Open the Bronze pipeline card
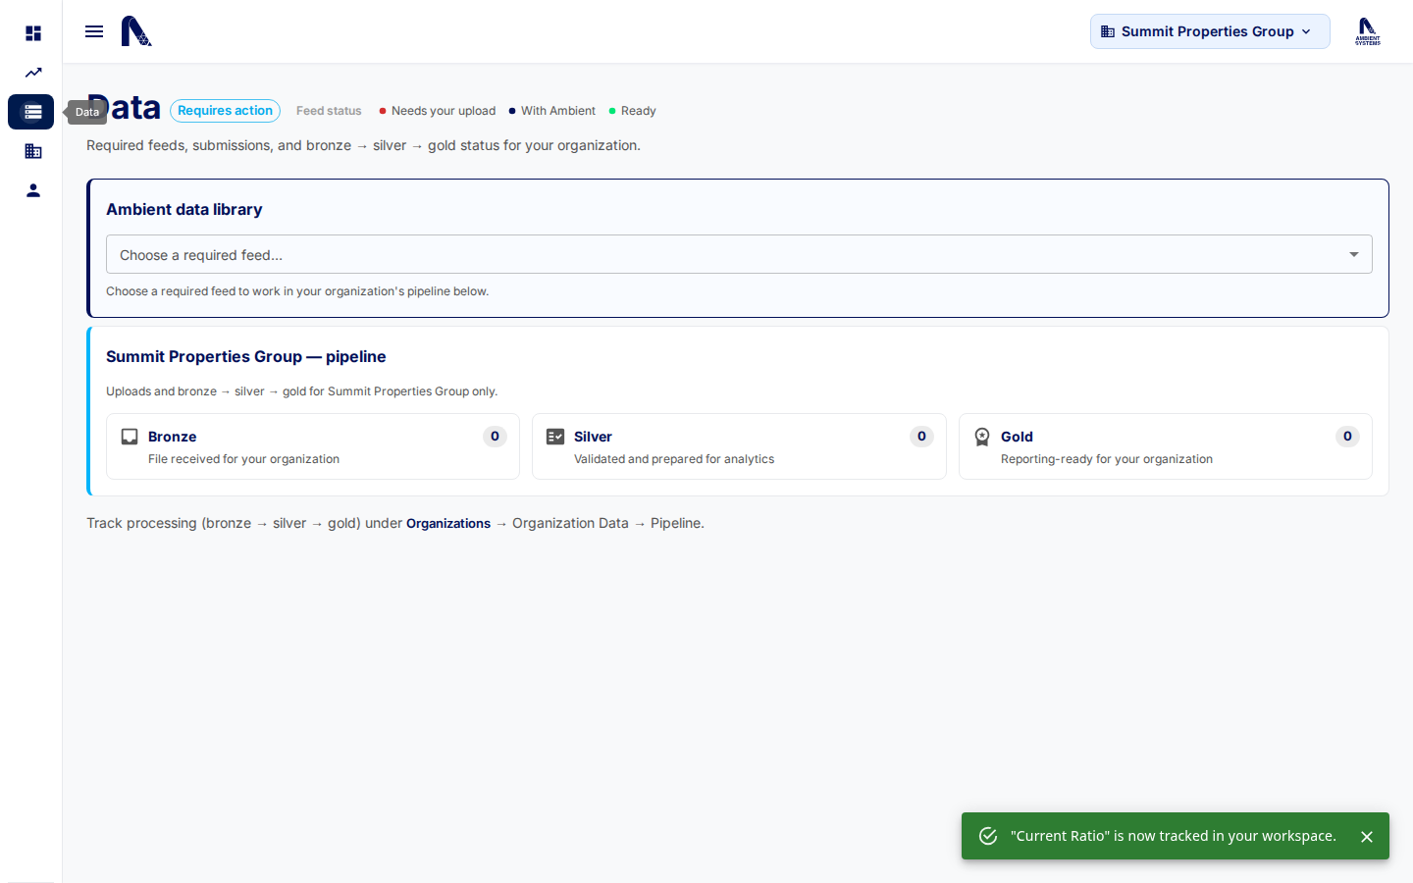This screenshot has height=883, width=1413. [x=313, y=446]
